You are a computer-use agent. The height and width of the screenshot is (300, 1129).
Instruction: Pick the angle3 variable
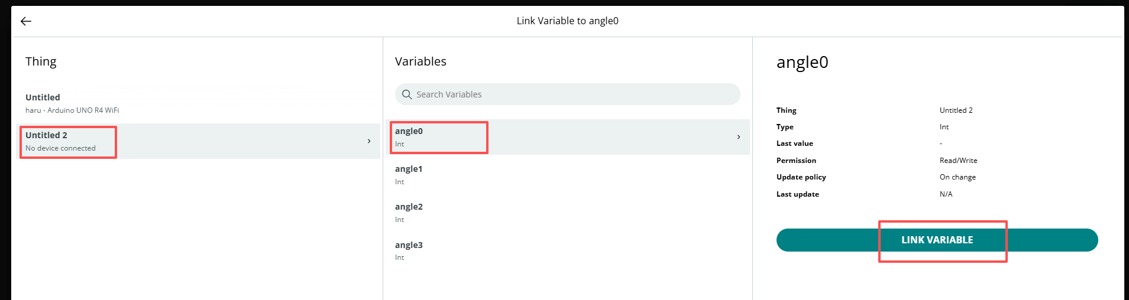coord(568,251)
